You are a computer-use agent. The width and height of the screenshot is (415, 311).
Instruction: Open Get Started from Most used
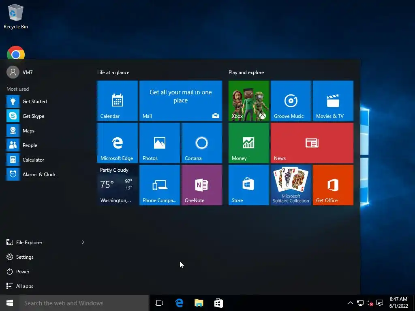pos(45,101)
